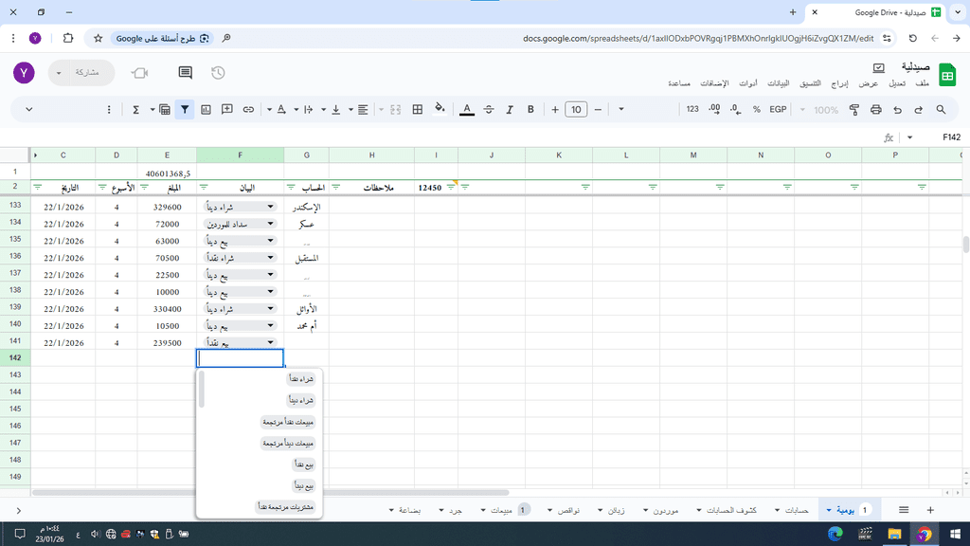Open the text color picker
The width and height of the screenshot is (970, 546).
click(466, 110)
